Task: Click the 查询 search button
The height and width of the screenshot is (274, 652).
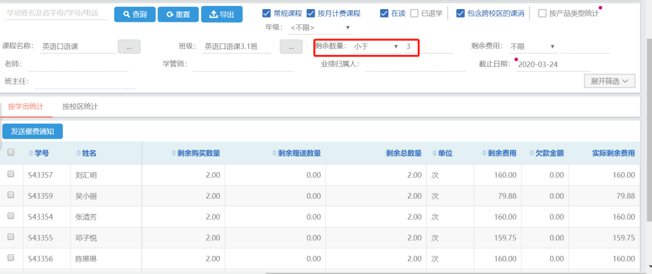Action: coord(135,14)
